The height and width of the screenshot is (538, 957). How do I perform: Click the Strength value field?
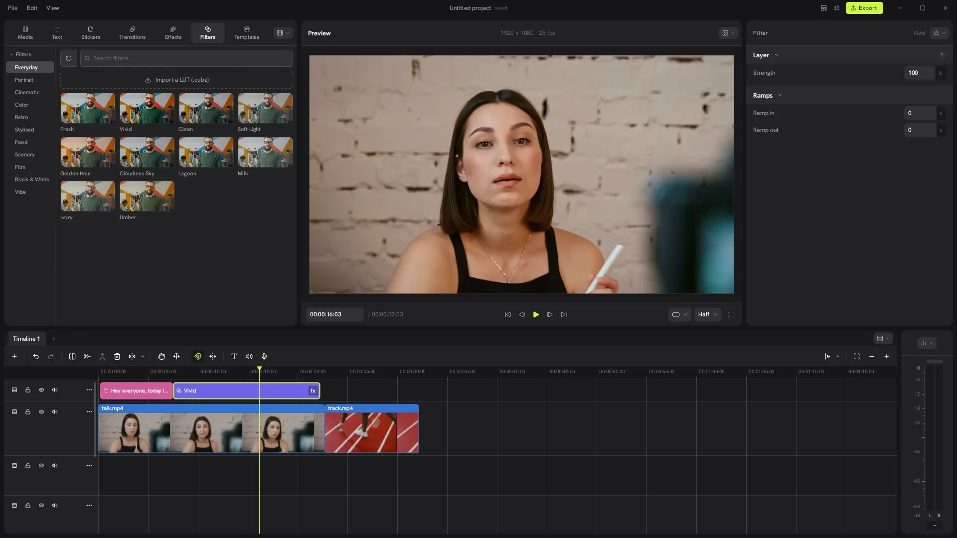[919, 73]
